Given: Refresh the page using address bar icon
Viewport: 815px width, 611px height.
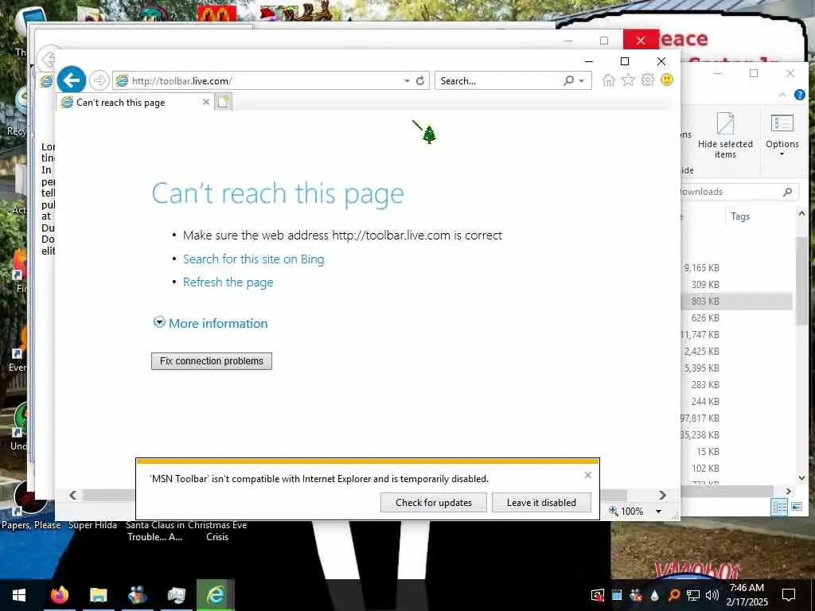Looking at the screenshot, I should tap(420, 80).
